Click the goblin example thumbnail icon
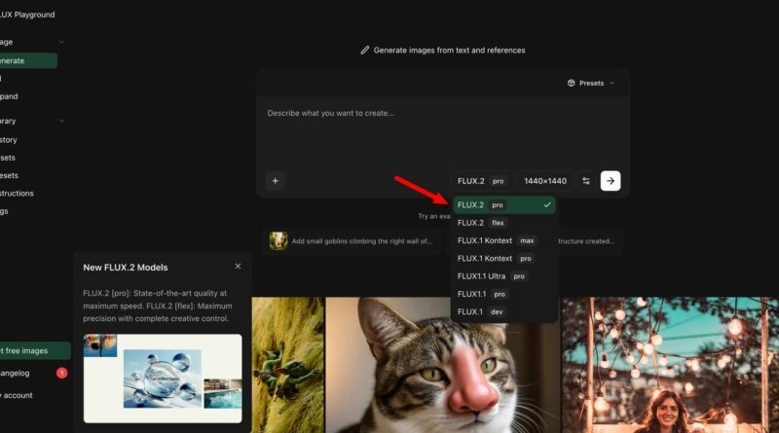This screenshot has width=779, height=433. (x=278, y=241)
